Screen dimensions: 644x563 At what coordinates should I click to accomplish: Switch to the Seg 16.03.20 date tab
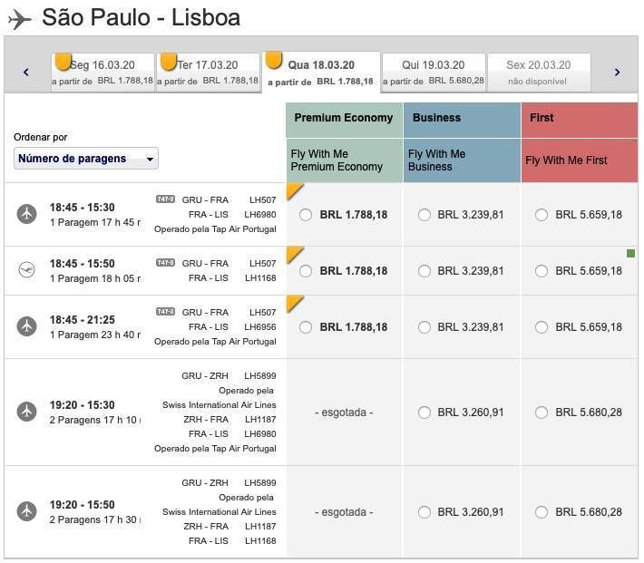102,73
